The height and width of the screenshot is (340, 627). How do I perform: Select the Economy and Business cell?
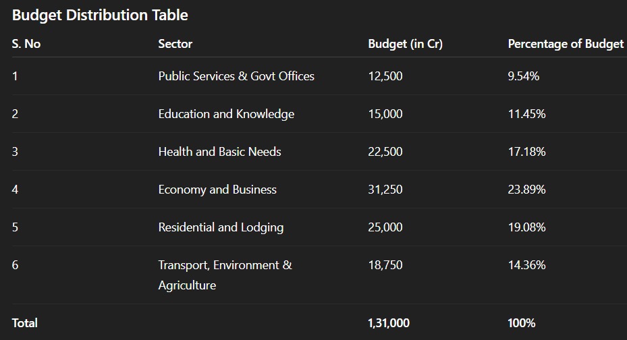point(217,190)
